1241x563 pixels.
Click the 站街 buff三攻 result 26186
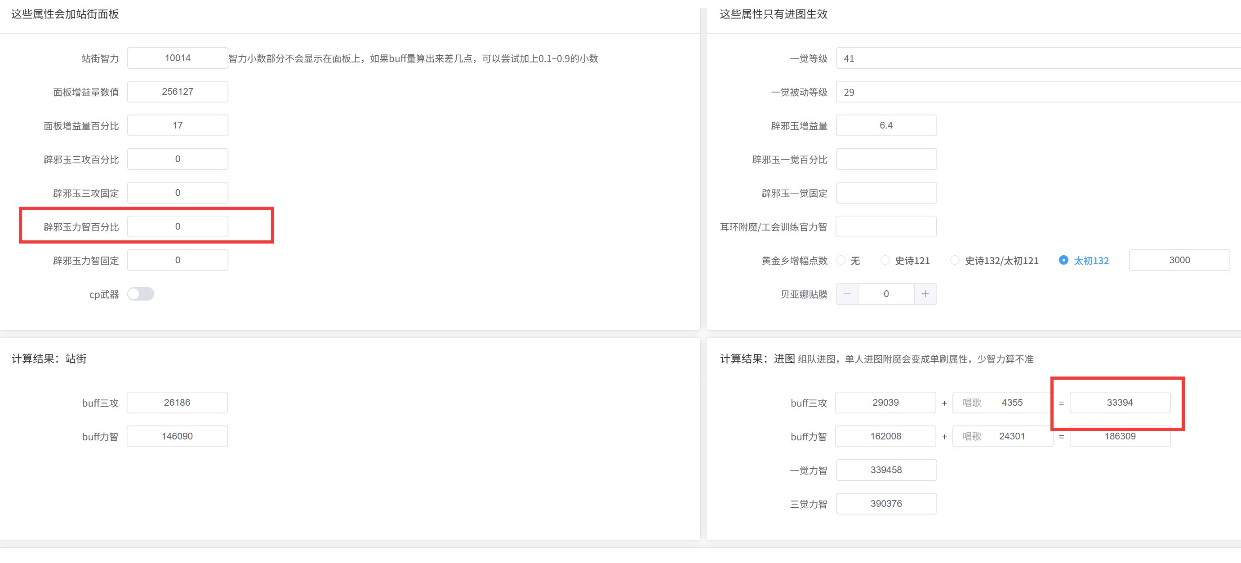(x=177, y=403)
